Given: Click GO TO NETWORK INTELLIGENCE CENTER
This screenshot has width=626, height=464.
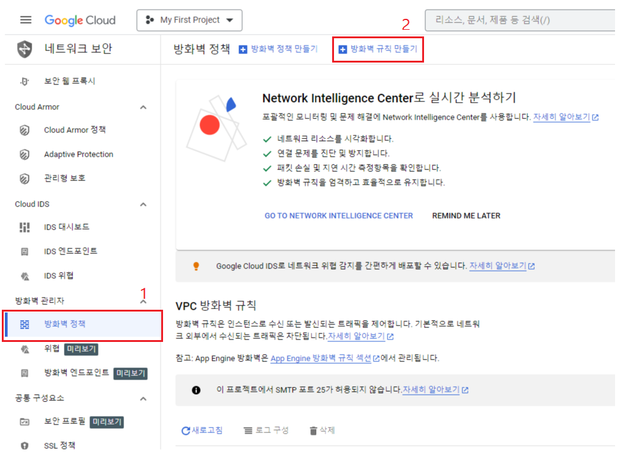Looking at the screenshot, I should coord(338,216).
